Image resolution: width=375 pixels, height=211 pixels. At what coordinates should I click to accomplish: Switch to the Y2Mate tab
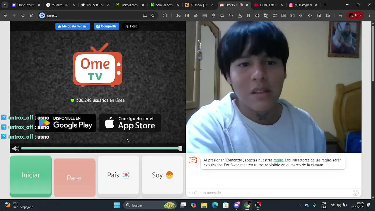click(61, 5)
